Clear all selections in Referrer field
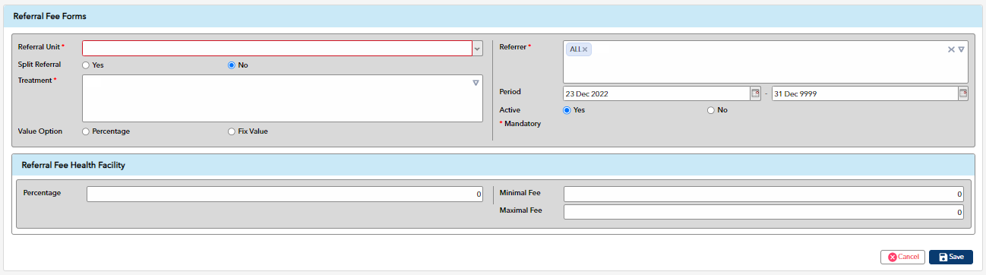The width and height of the screenshot is (986, 275). [951, 49]
